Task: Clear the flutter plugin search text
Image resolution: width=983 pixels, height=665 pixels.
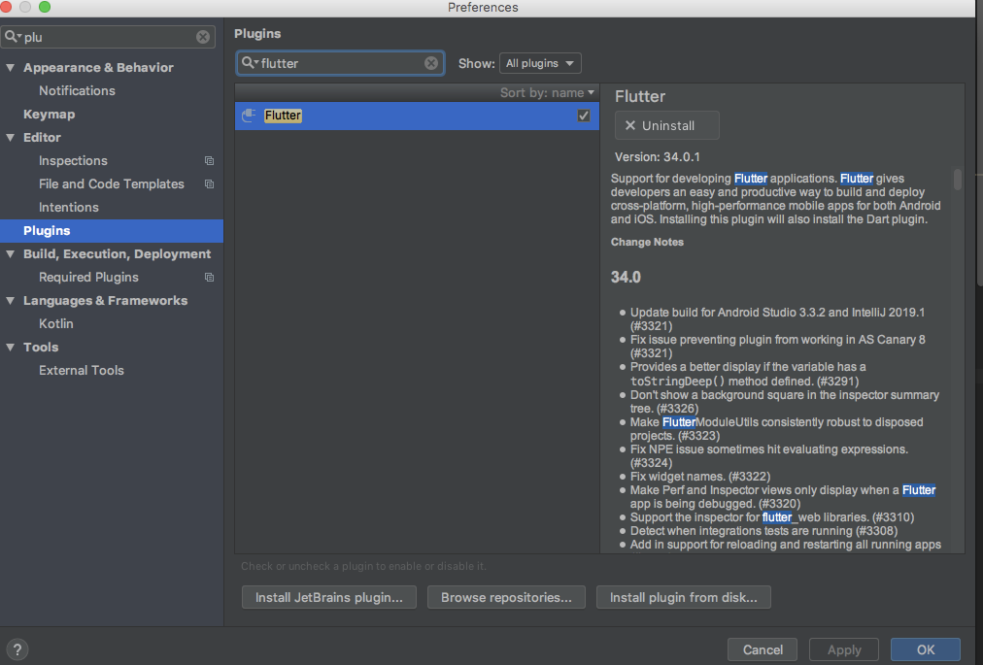Action: click(430, 63)
